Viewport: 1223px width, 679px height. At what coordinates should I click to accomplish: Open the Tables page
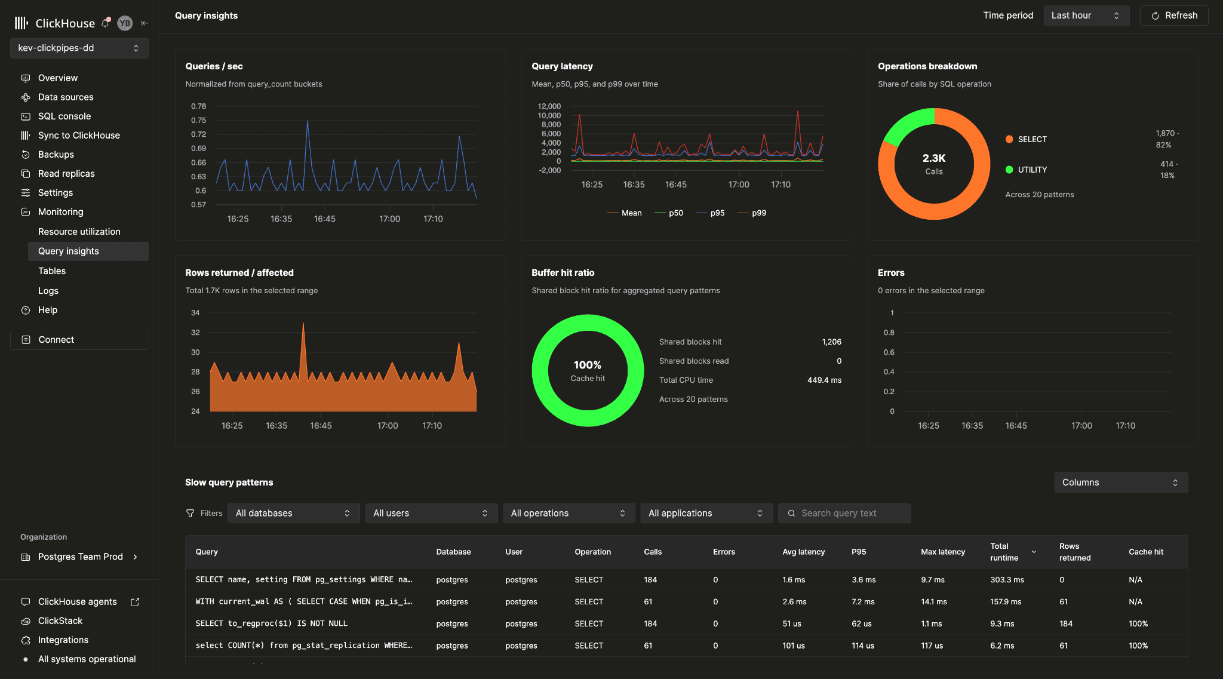52,271
